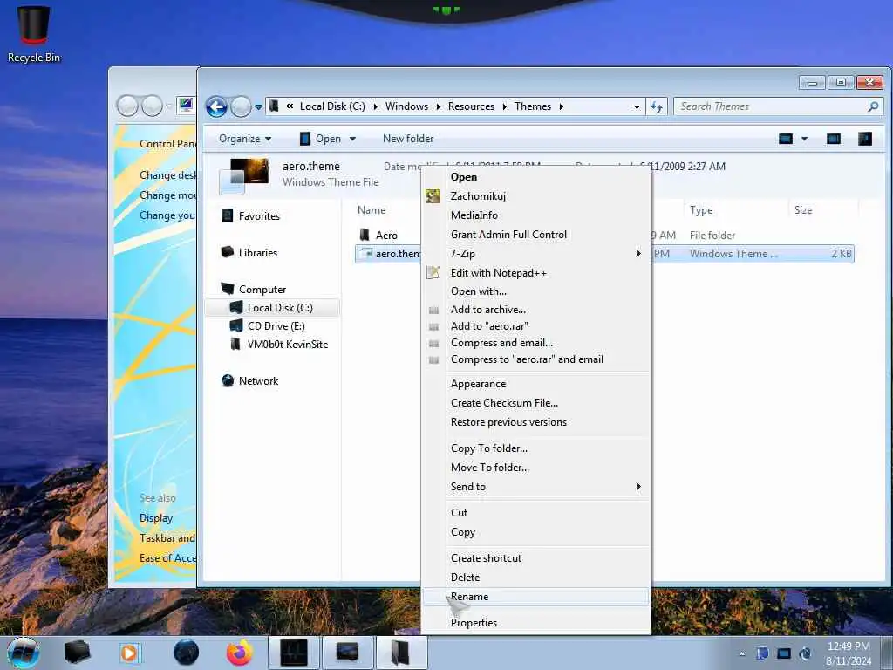Switch to third running taskbar window
893x670 pixels.
401,653
